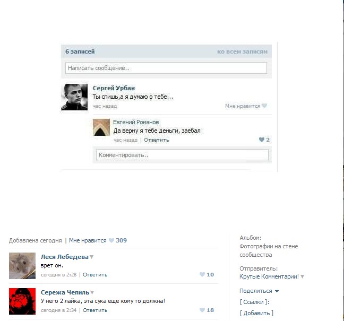Like Леся Лебедева's comment via heart icon
The width and height of the screenshot is (344, 321).
click(202, 274)
